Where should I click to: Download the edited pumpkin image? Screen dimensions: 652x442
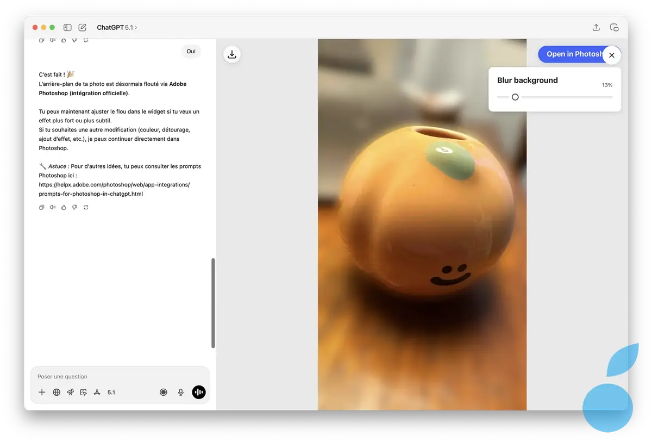click(232, 54)
